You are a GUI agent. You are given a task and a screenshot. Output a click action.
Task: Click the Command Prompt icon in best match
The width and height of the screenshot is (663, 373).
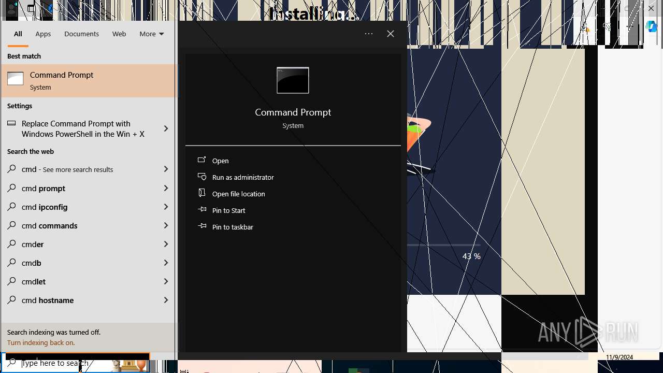[16, 79]
